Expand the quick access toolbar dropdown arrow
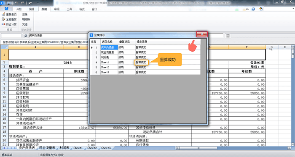Screen dimensions: 295x157 (x=38, y=3)
